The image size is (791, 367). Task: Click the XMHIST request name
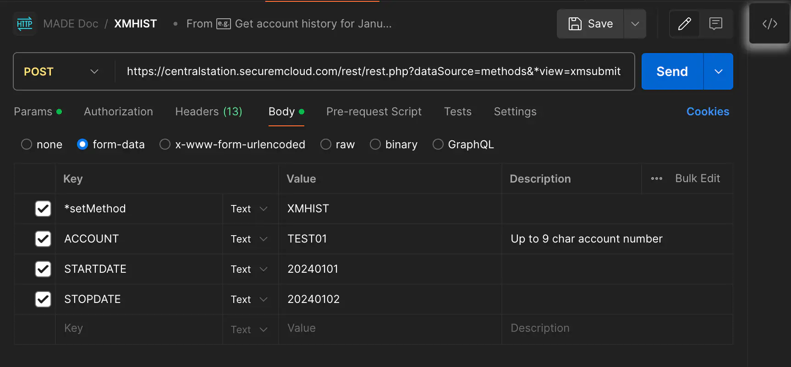(136, 24)
